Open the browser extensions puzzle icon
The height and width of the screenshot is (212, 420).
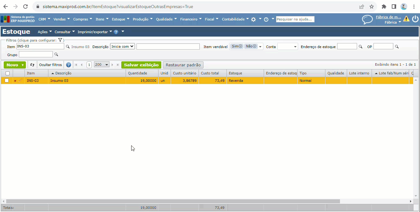[384, 7]
